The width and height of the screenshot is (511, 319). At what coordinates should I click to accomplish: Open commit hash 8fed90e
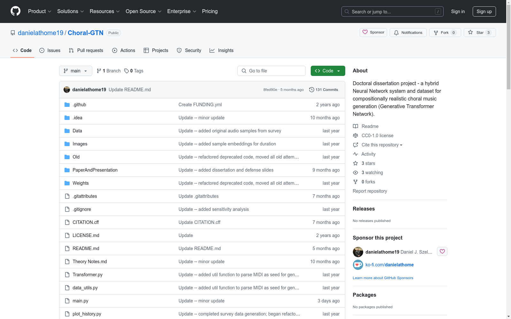click(270, 90)
